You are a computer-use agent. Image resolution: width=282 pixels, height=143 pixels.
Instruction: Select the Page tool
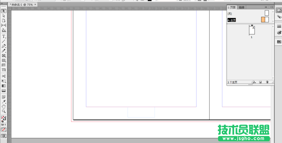tap(4, 21)
